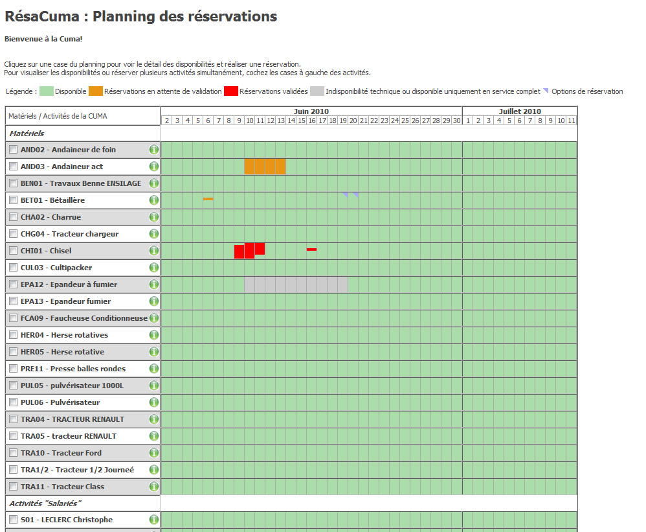This screenshot has width=646, height=532.
Task: Click red validated reservation on CHI01 row
Action: [x=249, y=251]
